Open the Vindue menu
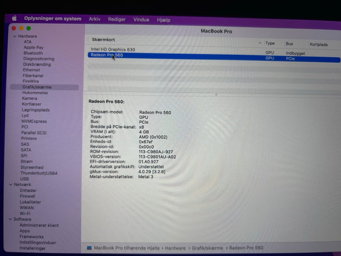 (141, 20)
